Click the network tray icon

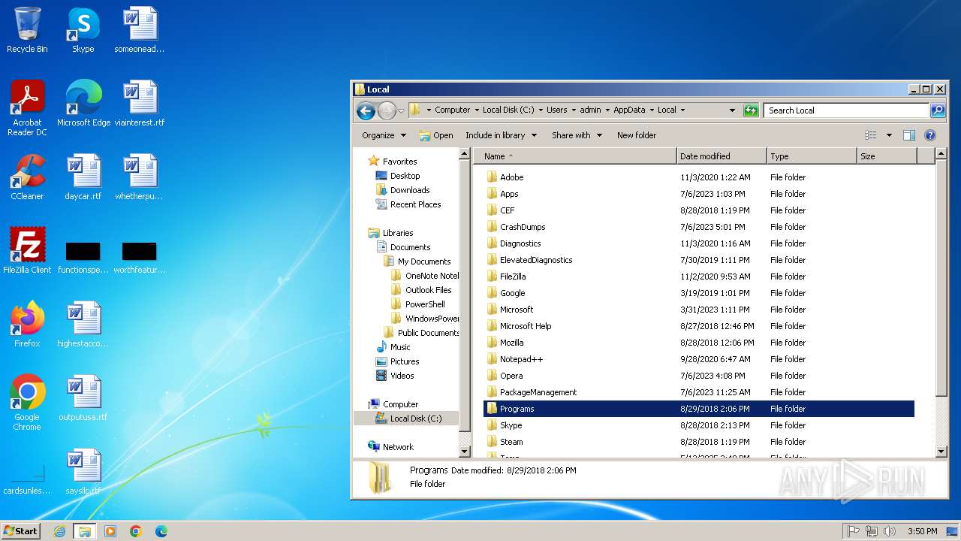(x=872, y=531)
